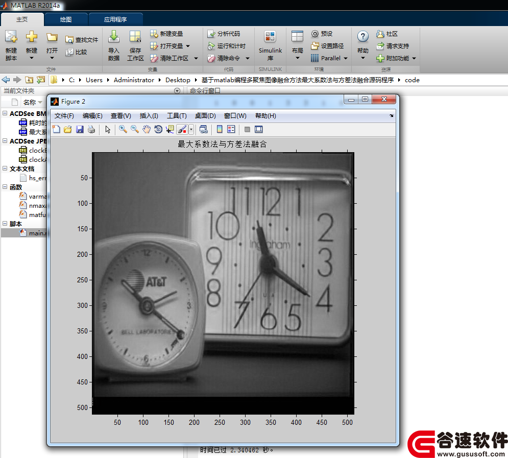Open the folder icon labeled 打开
508x458 pixels.
[52, 37]
